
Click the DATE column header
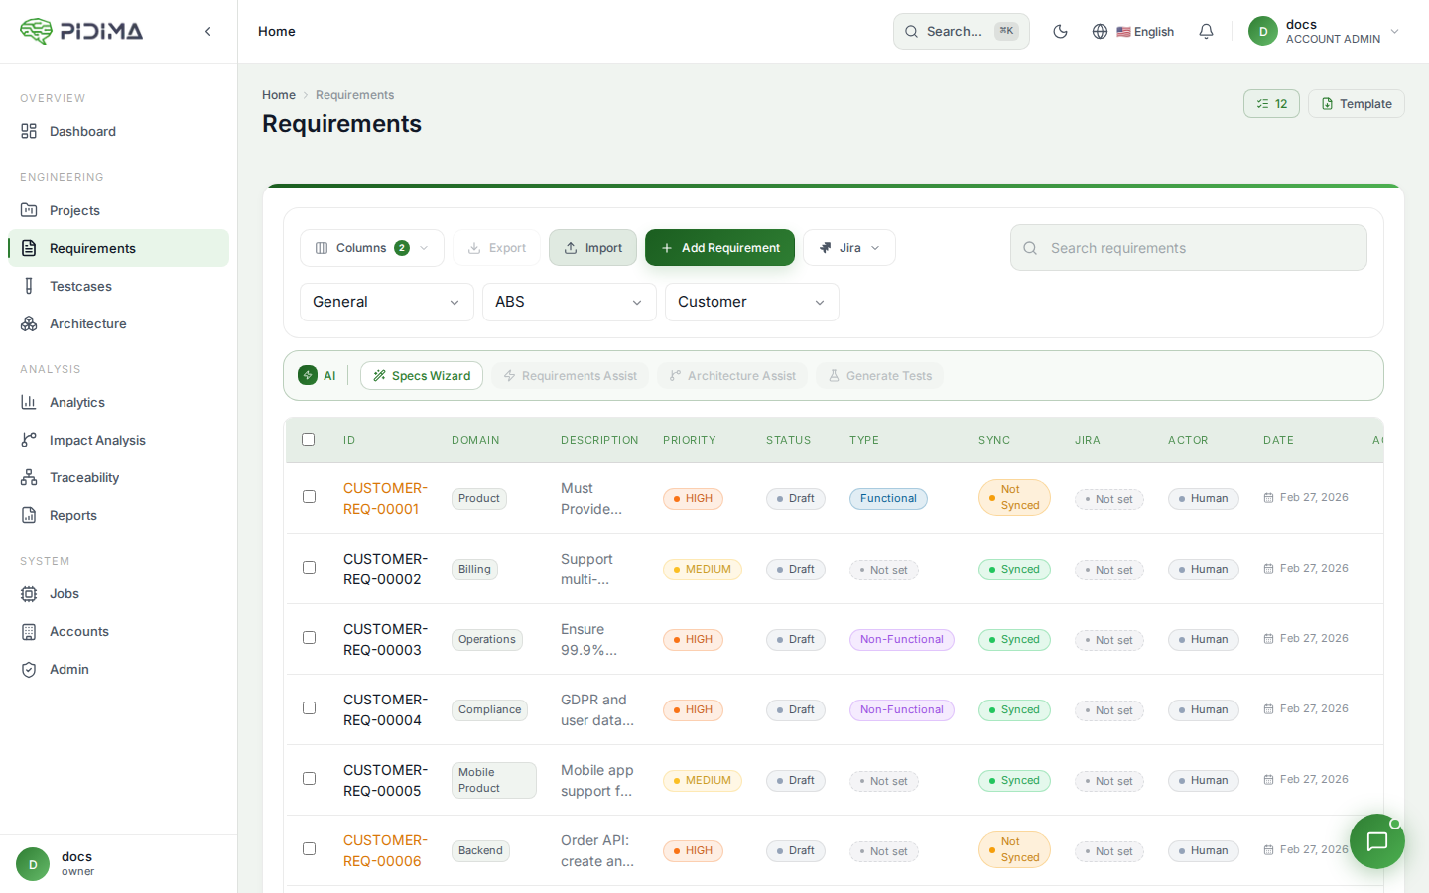coord(1278,440)
